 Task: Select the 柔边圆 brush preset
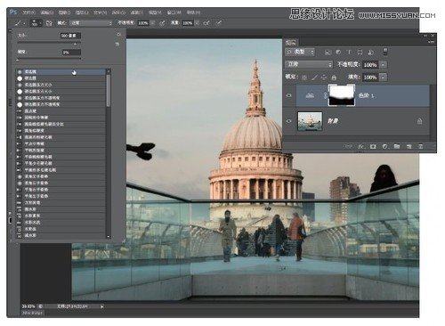pyautogui.click(x=61, y=72)
